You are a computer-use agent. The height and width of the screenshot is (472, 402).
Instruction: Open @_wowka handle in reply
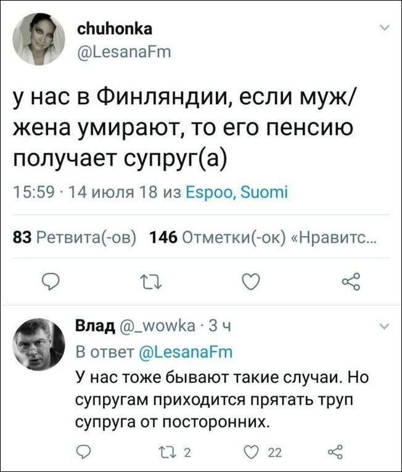(157, 326)
